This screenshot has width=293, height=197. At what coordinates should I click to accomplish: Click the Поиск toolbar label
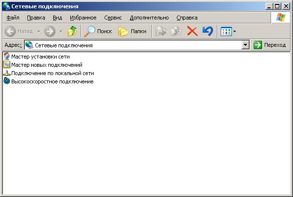(105, 31)
